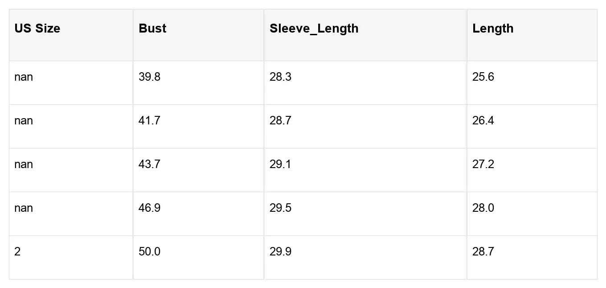
Task: Click the Length column header
Action: (493, 29)
